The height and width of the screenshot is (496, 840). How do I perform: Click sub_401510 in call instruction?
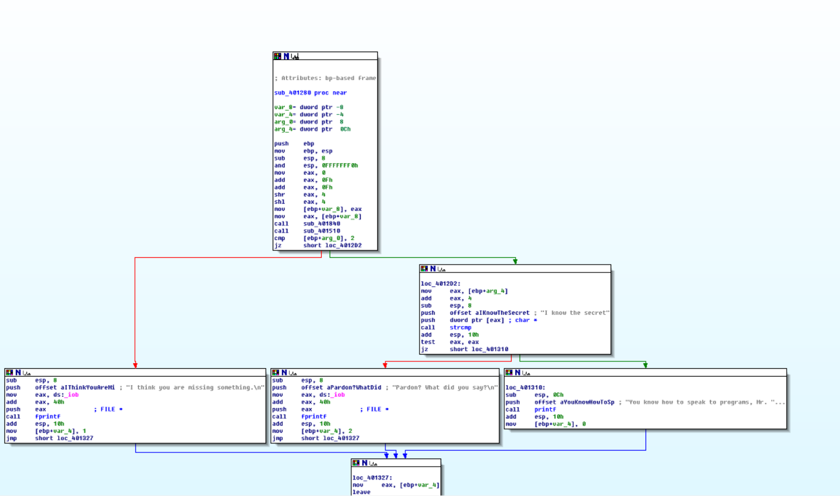coord(322,231)
